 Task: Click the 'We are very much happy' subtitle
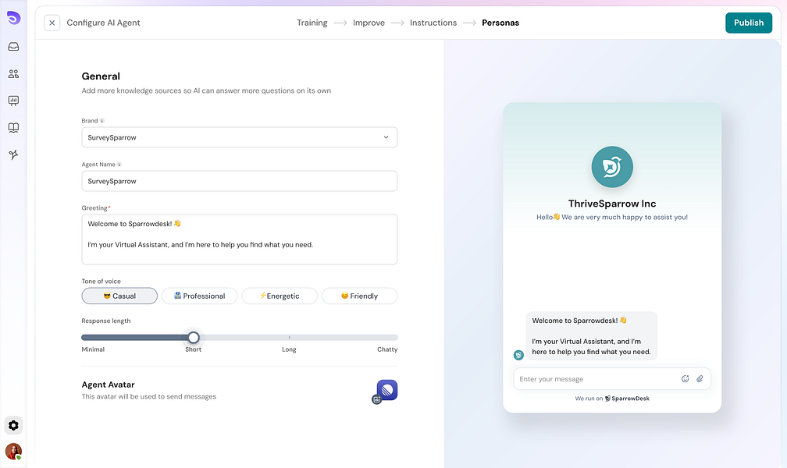(x=612, y=217)
